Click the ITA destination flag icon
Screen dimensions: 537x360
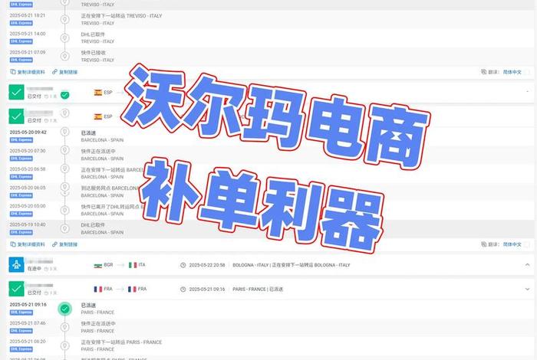[133, 265]
